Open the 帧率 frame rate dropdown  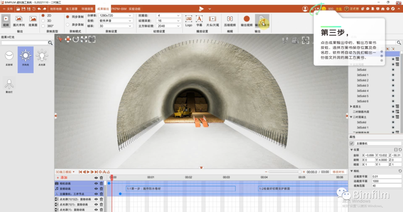[x=115, y=26]
